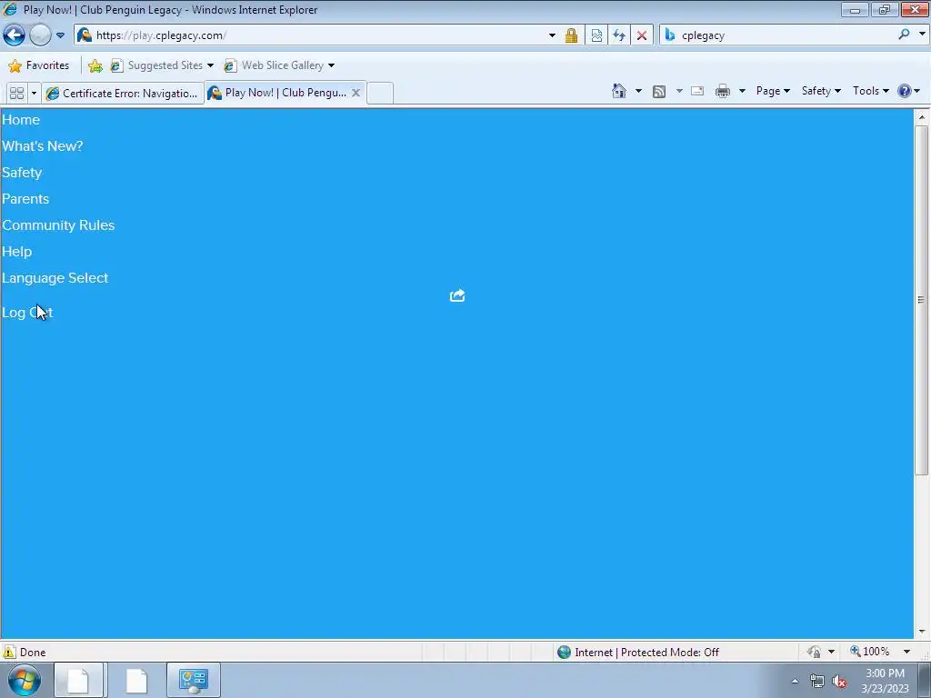The height and width of the screenshot is (698, 931).
Task: Open Suggested Sites in favorites bar
Action: tap(162, 65)
